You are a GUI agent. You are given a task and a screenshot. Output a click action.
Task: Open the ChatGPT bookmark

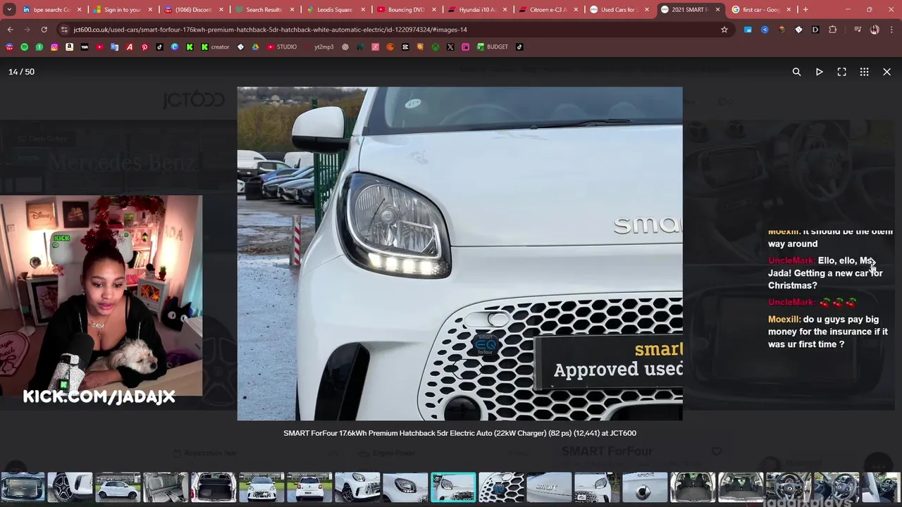point(345,46)
